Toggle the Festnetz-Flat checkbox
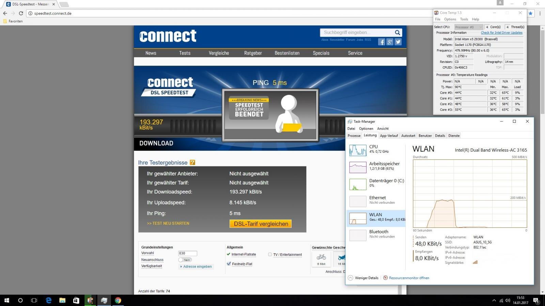Viewport: 545px width, 306px height. [229, 263]
